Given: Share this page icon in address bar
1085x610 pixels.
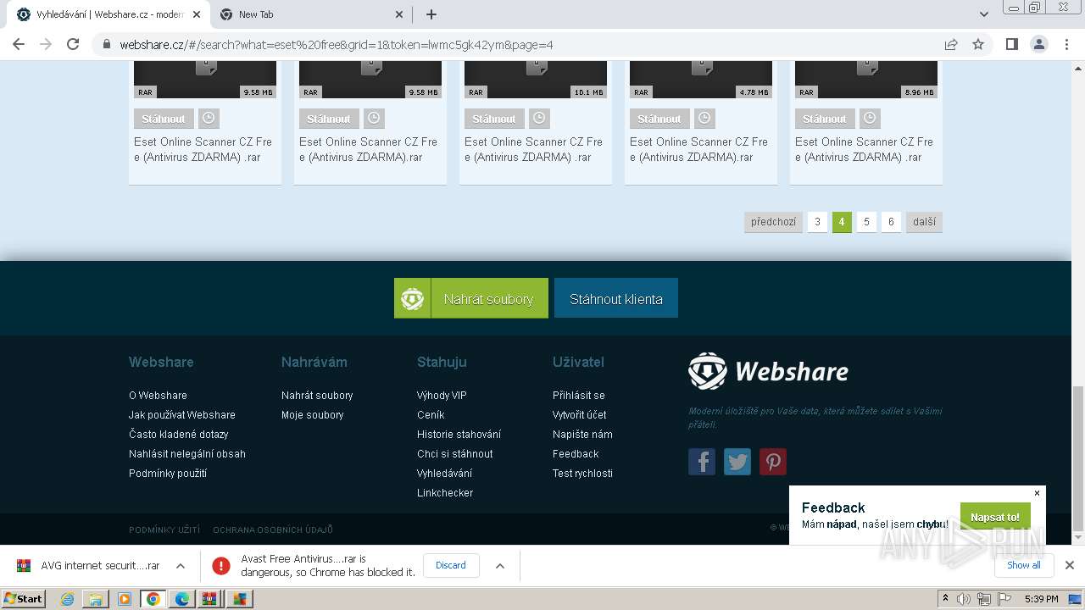Looking at the screenshot, I should (951, 44).
